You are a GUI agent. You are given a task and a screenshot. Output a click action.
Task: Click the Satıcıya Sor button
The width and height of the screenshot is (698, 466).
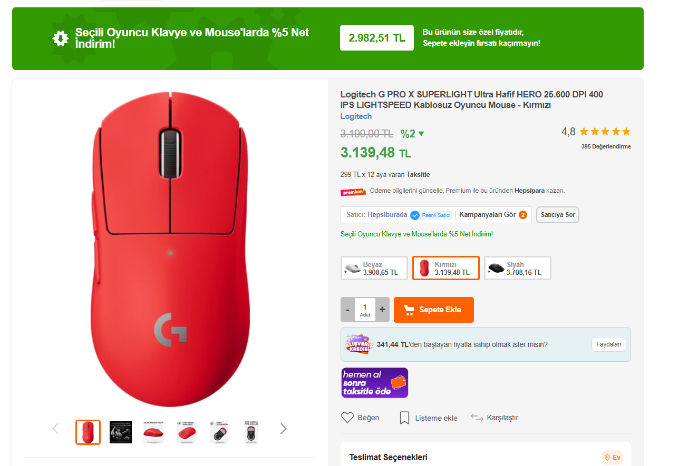pos(557,215)
